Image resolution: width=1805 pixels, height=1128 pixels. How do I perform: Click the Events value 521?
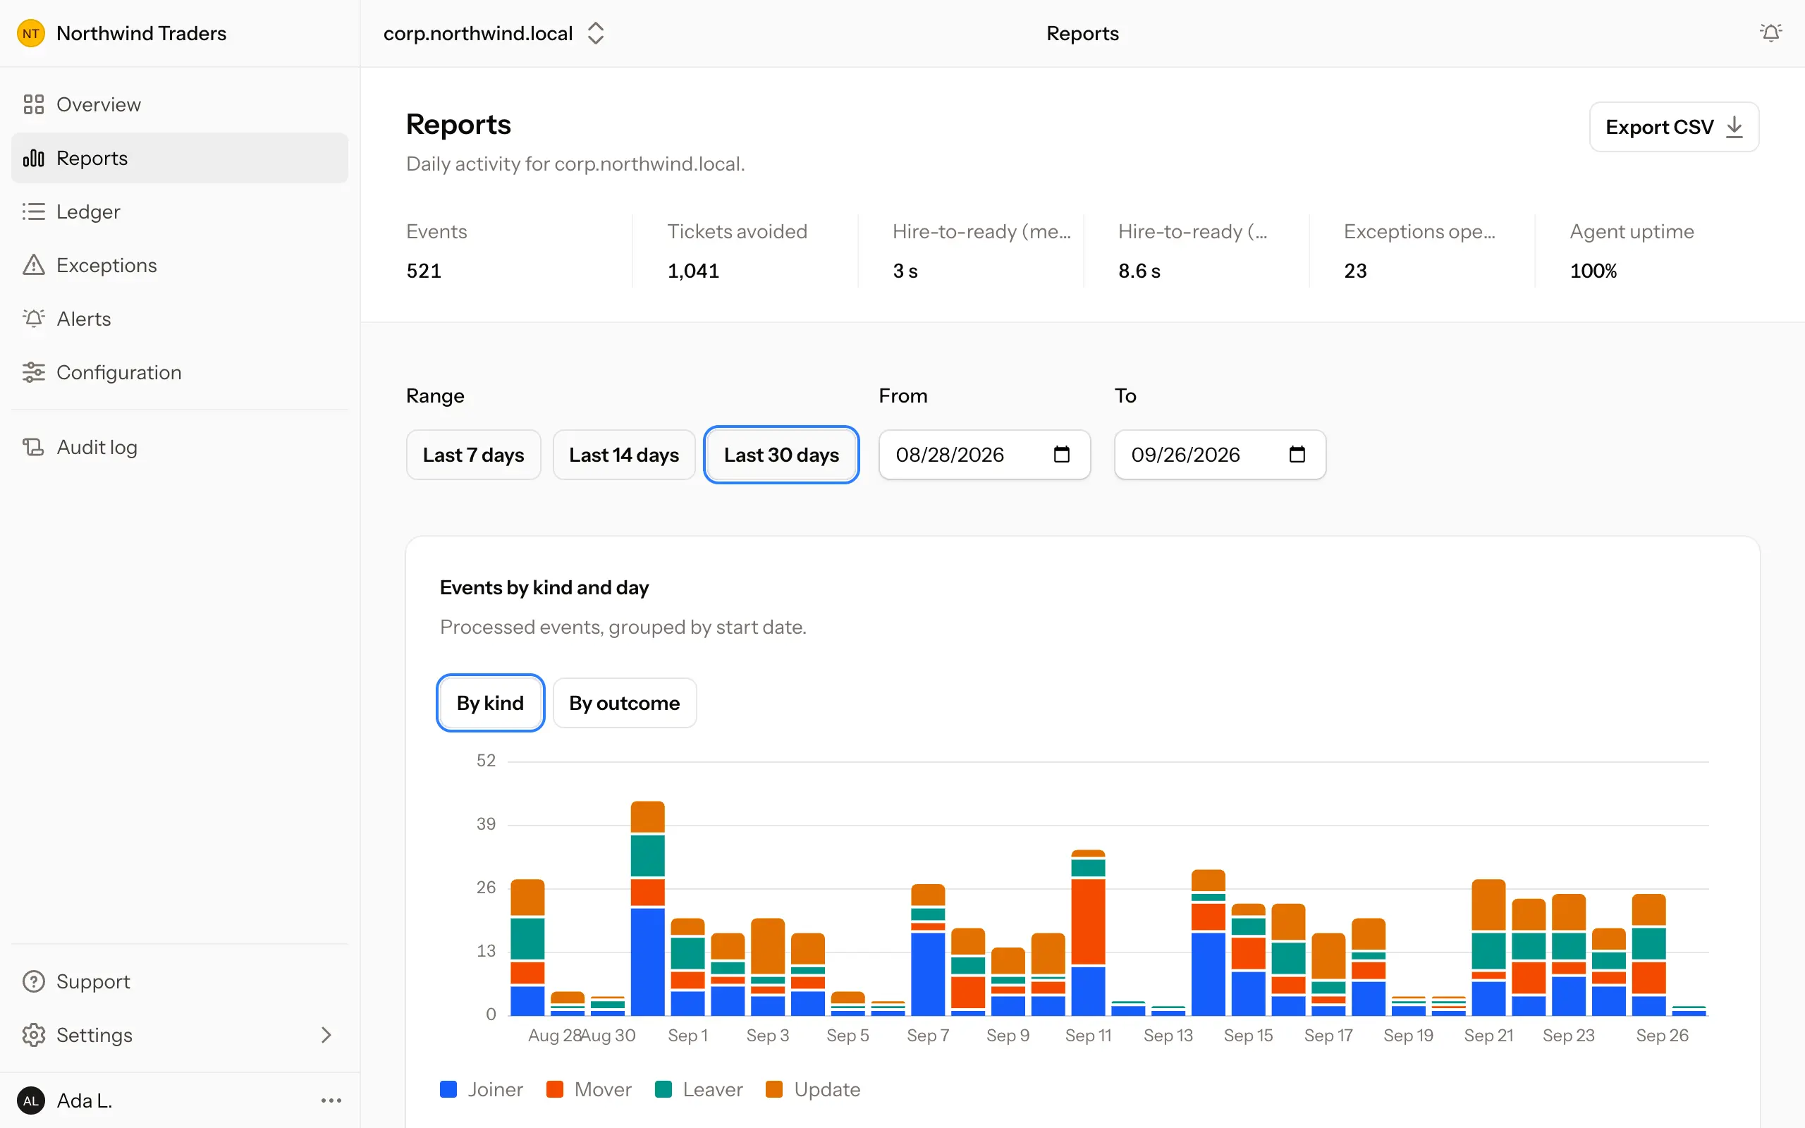tap(424, 271)
